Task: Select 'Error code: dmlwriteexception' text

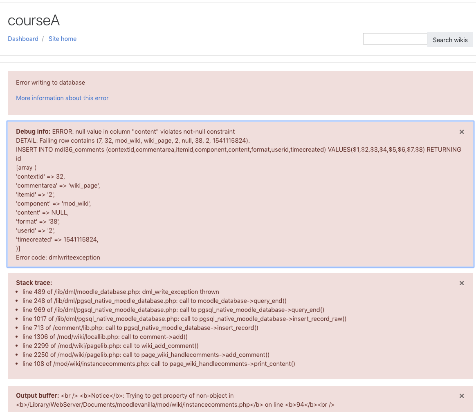Action: 58,257
